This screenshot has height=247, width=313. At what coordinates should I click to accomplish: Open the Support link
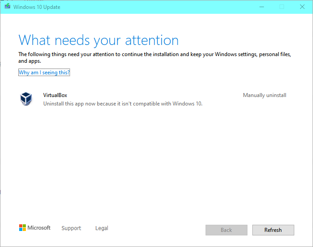(x=71, y=228)
